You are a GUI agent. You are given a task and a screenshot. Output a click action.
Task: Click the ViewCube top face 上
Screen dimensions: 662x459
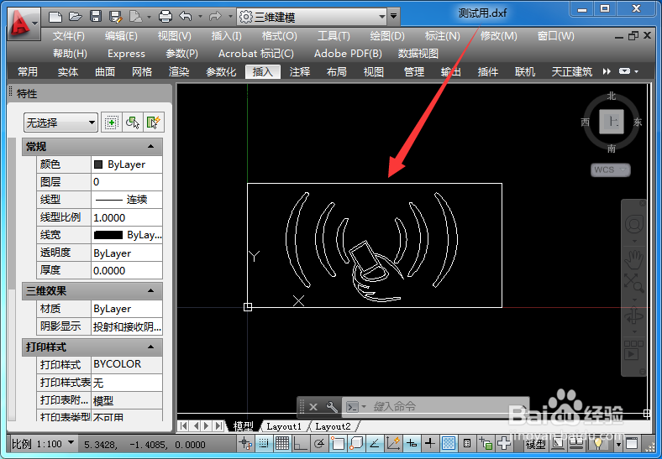612,122
